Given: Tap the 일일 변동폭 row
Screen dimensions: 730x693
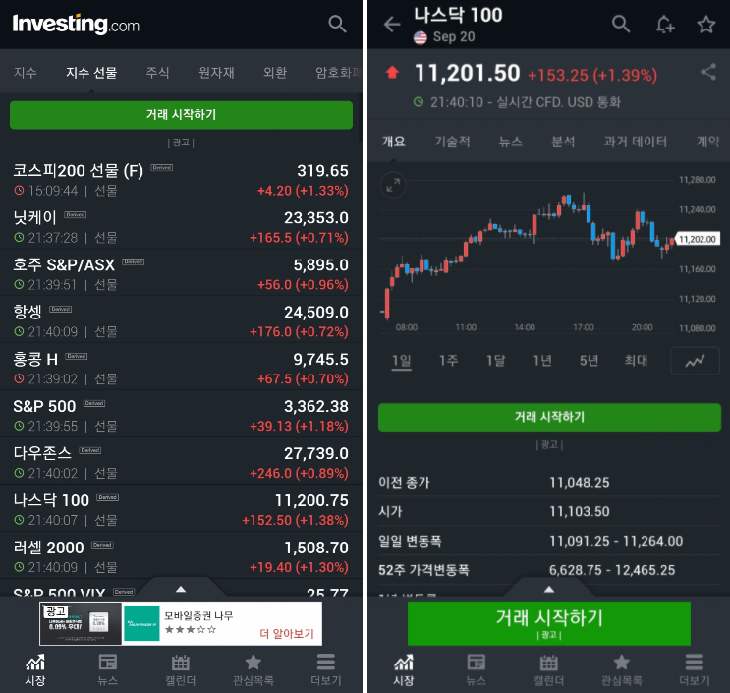Looking at the screenshot, I should click(x=549, y=541).
